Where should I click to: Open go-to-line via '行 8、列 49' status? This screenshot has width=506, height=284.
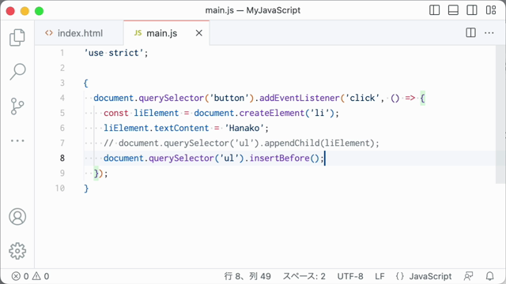click(x=247, y=276)
